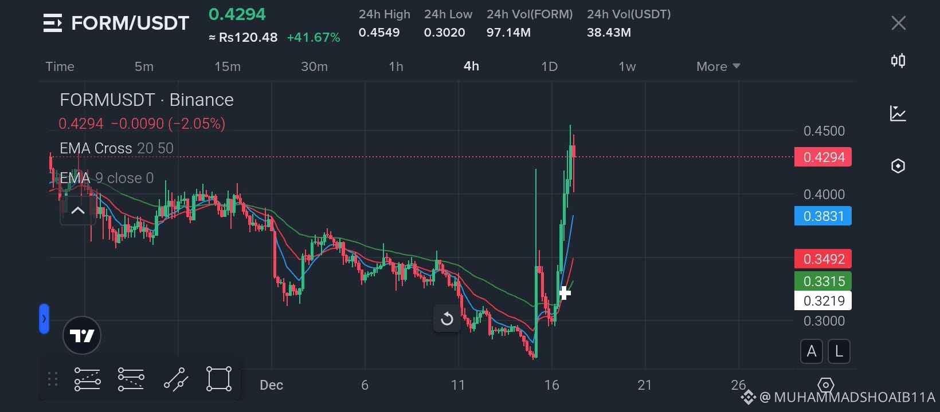The width and height of the screenshot is (940, 412).
Task: Click the 0.4500 price axis label
Action: [824, 131]
